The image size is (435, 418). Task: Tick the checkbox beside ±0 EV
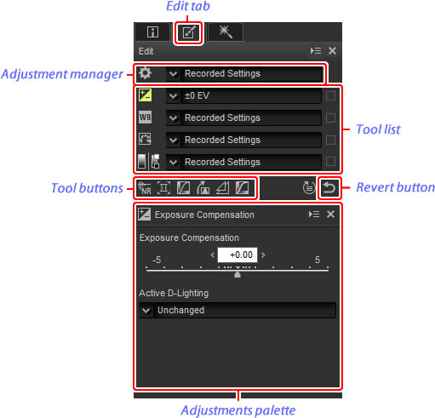(330, 95)
